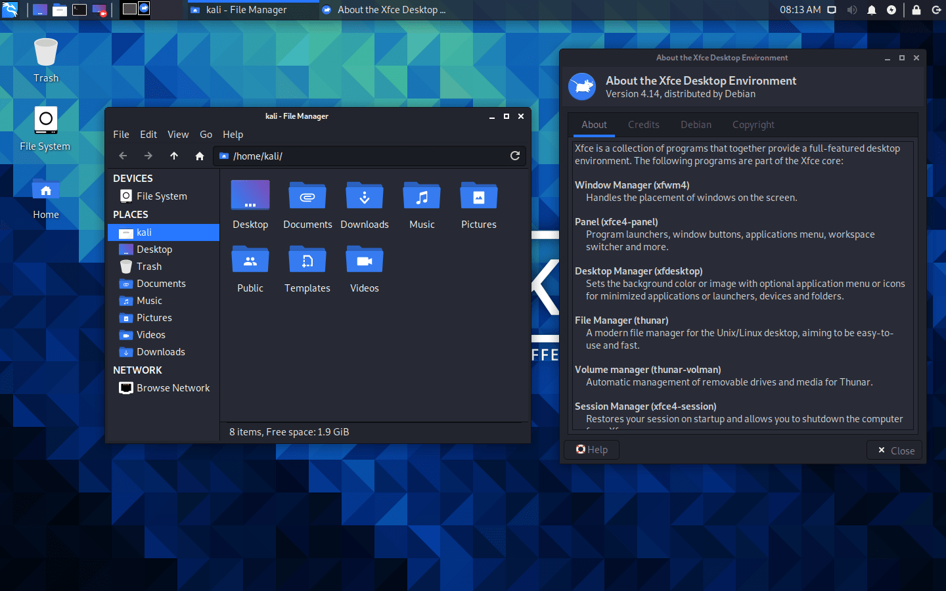946x591 pixels.
Task: Click Help button in About Xfce dialog
Action: [591, 450]
